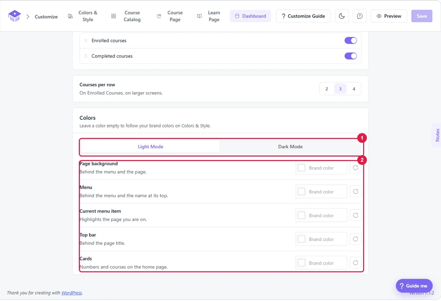Toggle dark mode with the moon icon

click(x=342, y=16)
